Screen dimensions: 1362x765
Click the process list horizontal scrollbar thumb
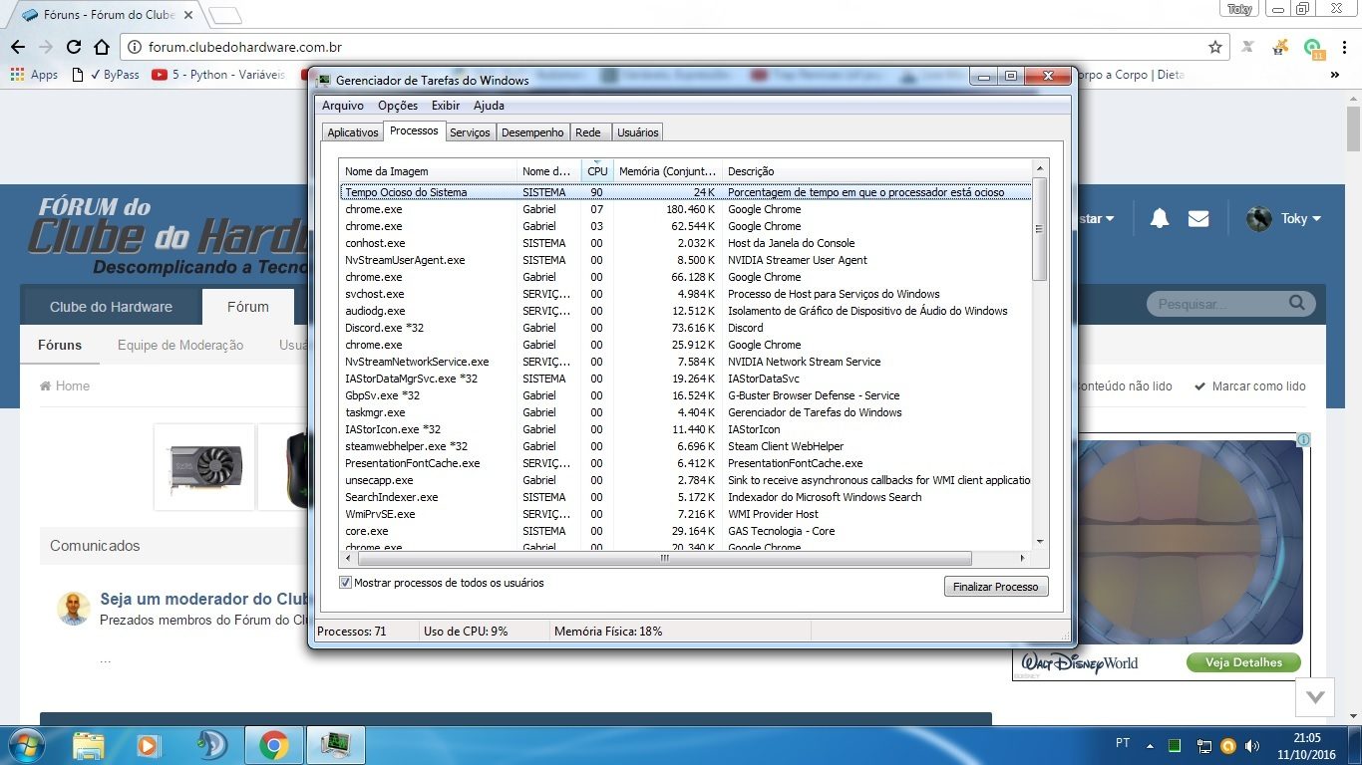coord(665,558)
